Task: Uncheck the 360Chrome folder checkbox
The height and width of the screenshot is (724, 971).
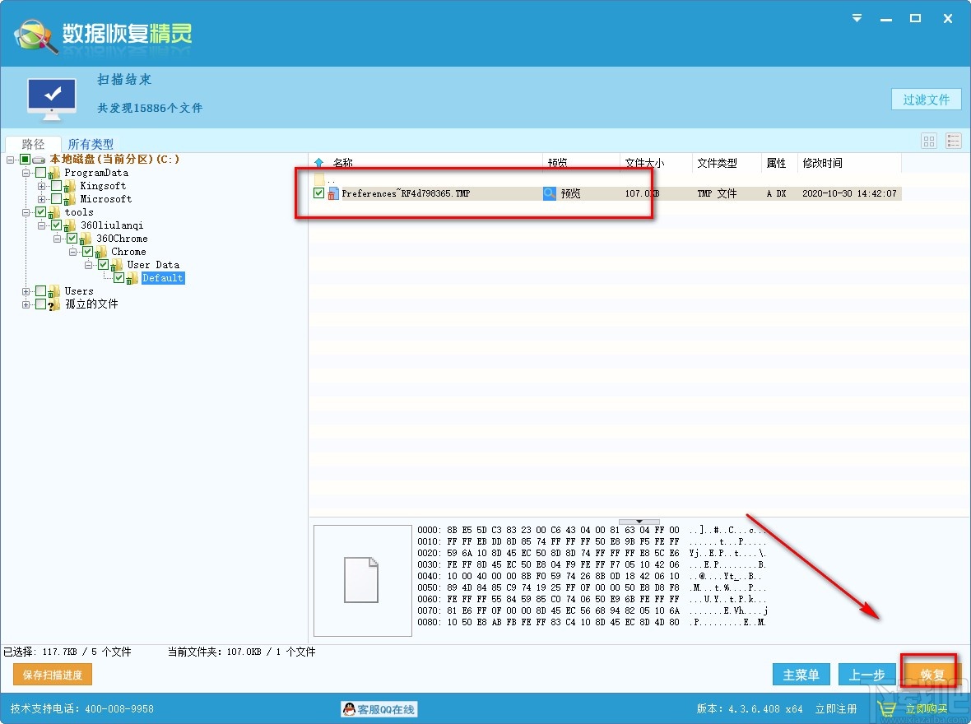Action: (72, 239)
